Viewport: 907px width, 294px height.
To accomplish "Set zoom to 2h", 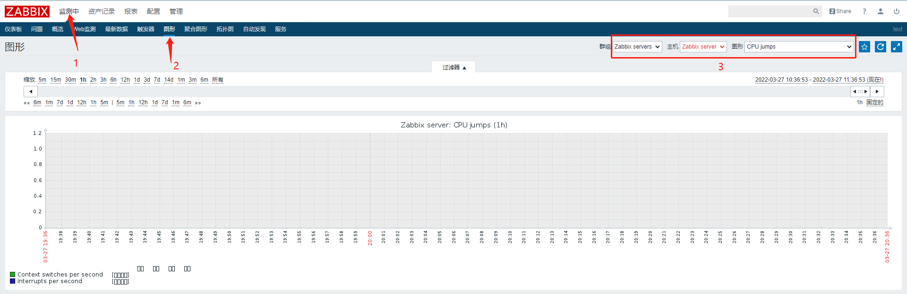I will coord(94,80).
